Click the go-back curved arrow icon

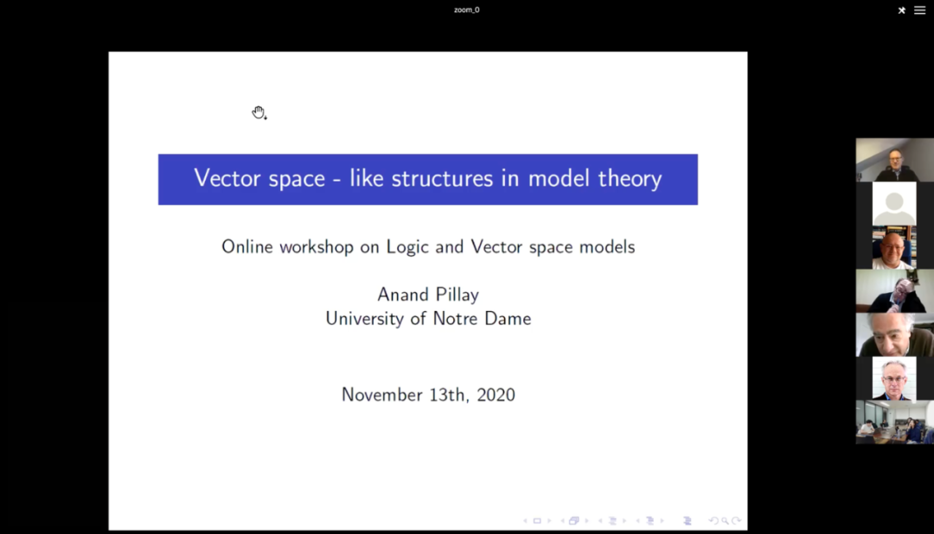click(713, 521)
